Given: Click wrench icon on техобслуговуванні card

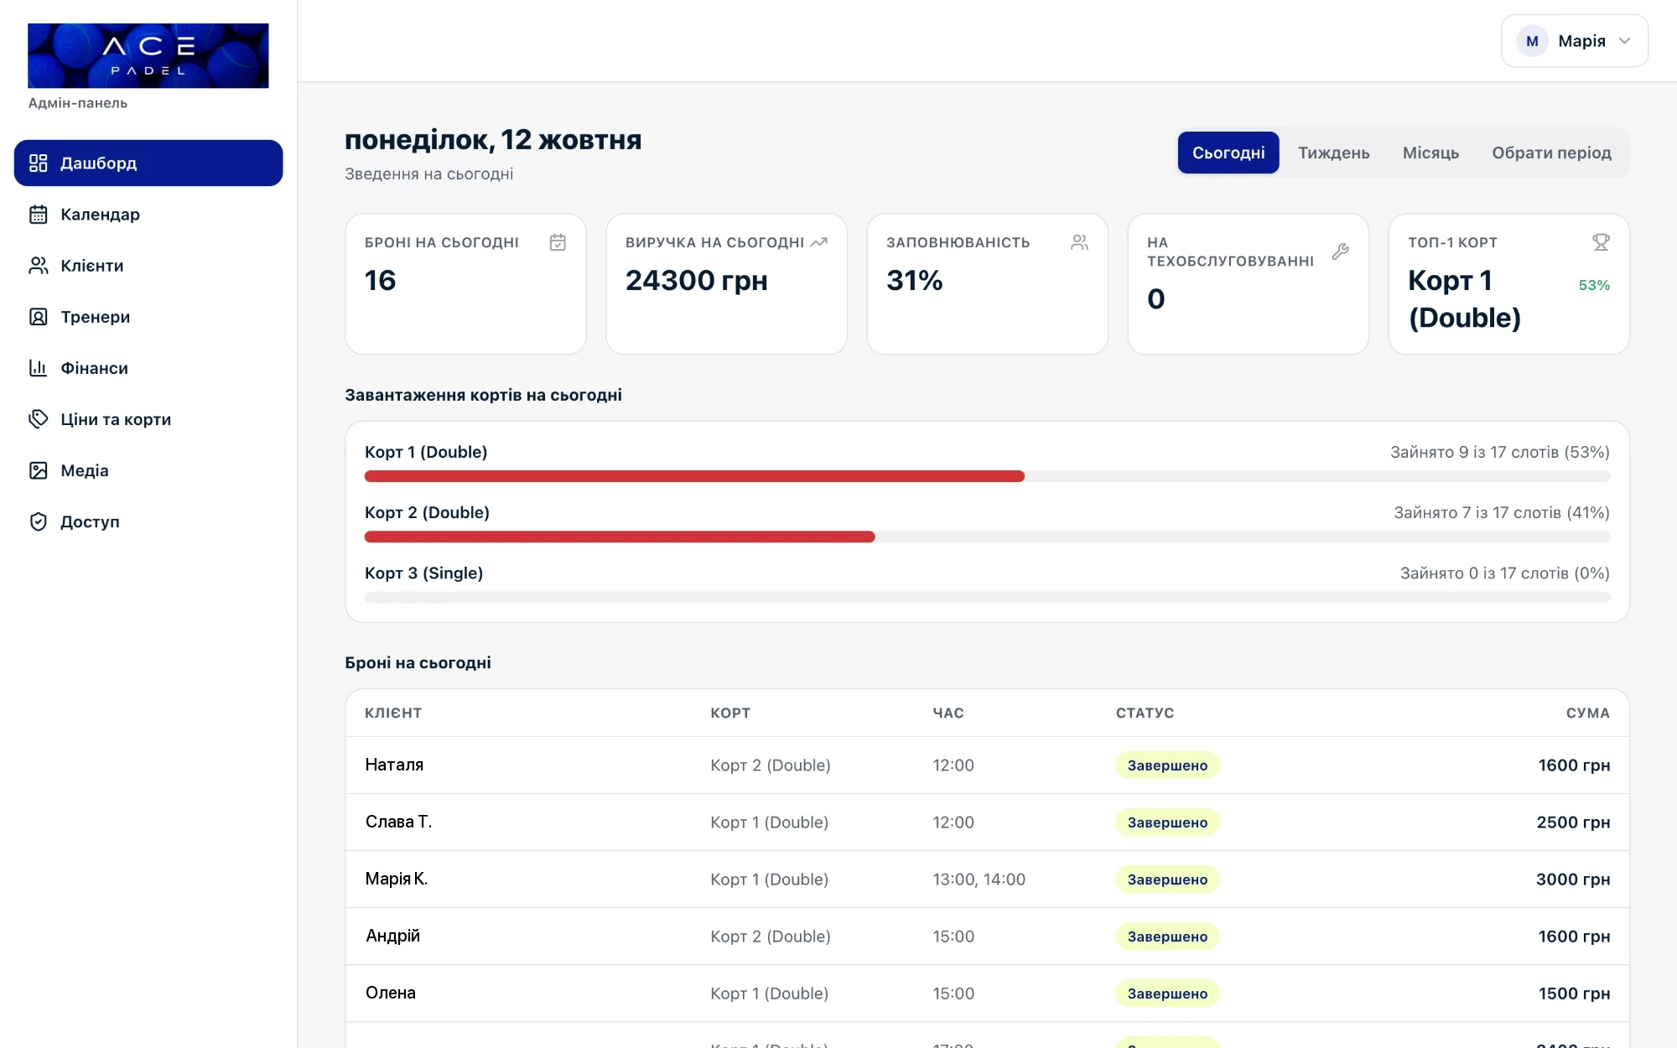Looking at the screenshot, I should pyautogui.click(x=1340, y=252).
